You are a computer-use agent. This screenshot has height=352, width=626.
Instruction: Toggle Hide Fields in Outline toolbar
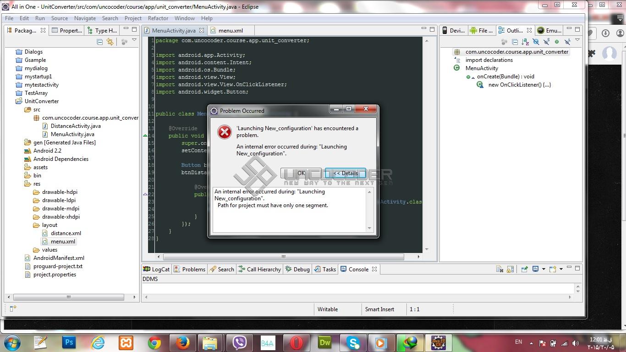tap(536, 42)
